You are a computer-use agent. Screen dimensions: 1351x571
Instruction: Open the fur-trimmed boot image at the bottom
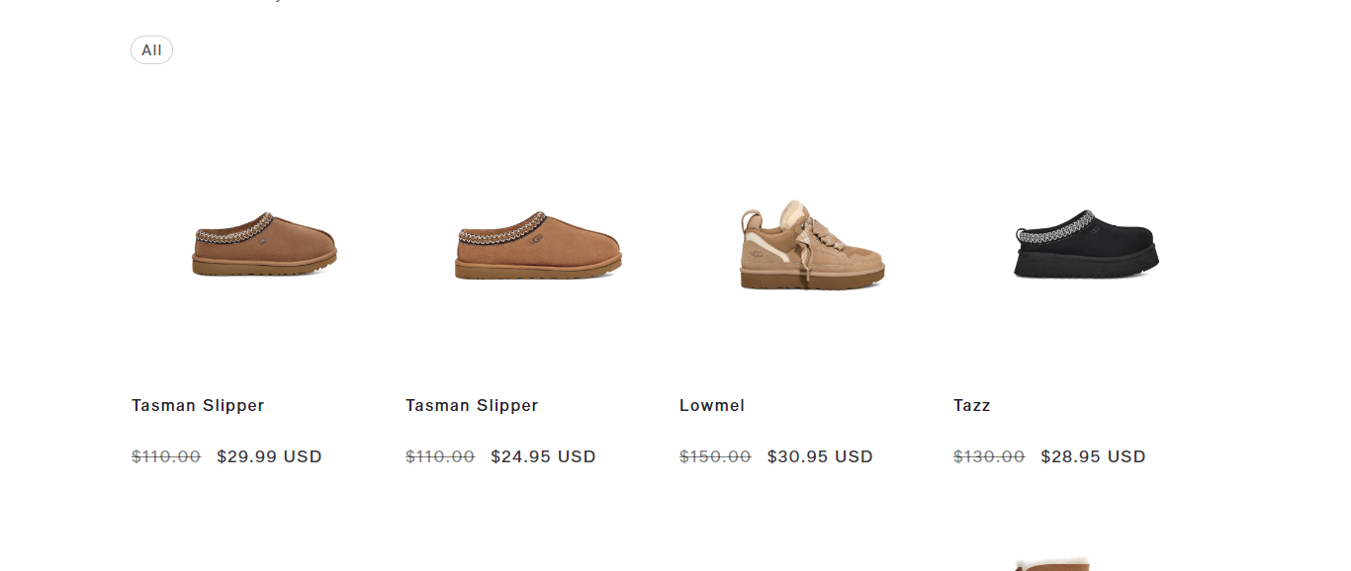click(1052, 563)
